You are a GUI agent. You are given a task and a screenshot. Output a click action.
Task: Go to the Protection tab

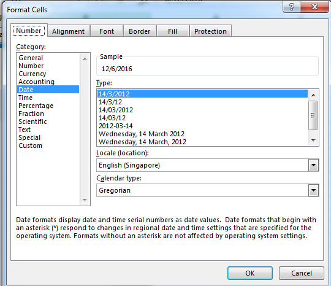[x=210, y=31]
